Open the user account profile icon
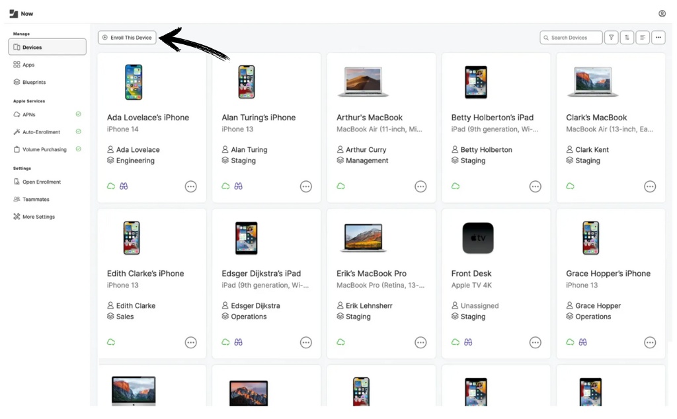The height and width of the screenshot is (419, 677). click(662, 13)
